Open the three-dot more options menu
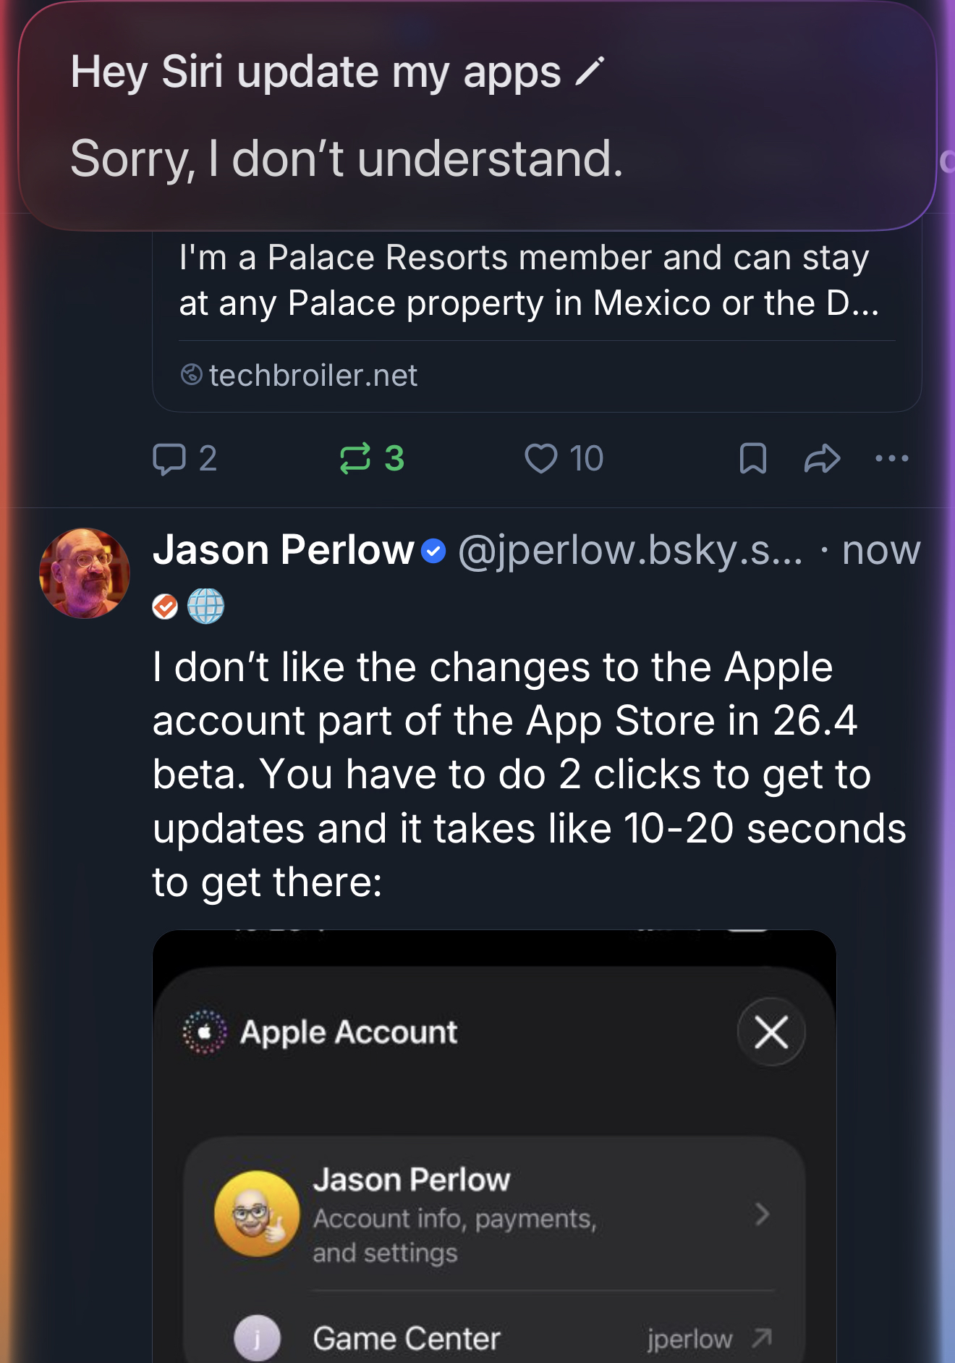Screen dimensions: 955x1363 [x=891, y=458]
